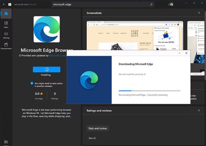Go back with the Store back arrow

pyautogui.click(x=4, y=4)
